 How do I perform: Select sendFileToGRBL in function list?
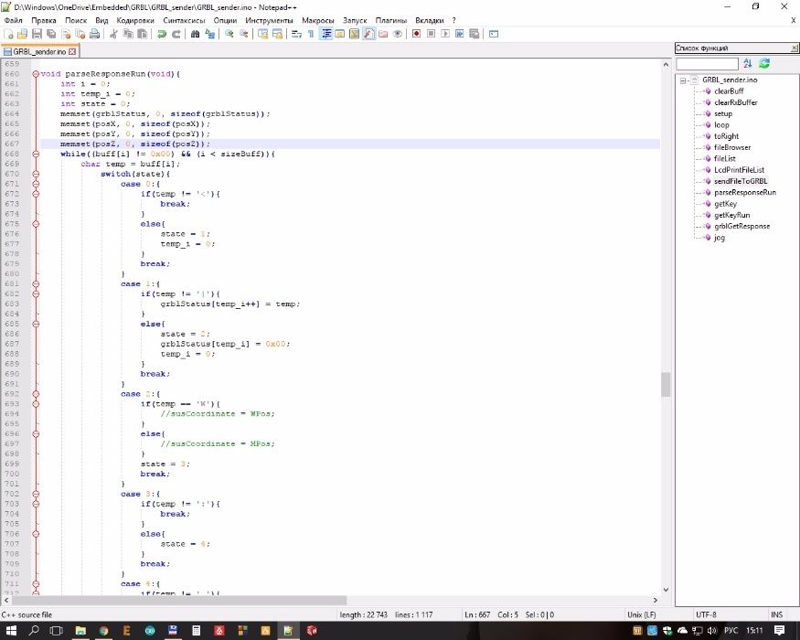coord(741,181)
